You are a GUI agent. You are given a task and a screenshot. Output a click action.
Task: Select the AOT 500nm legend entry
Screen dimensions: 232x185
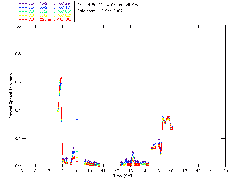pos(46,7)
